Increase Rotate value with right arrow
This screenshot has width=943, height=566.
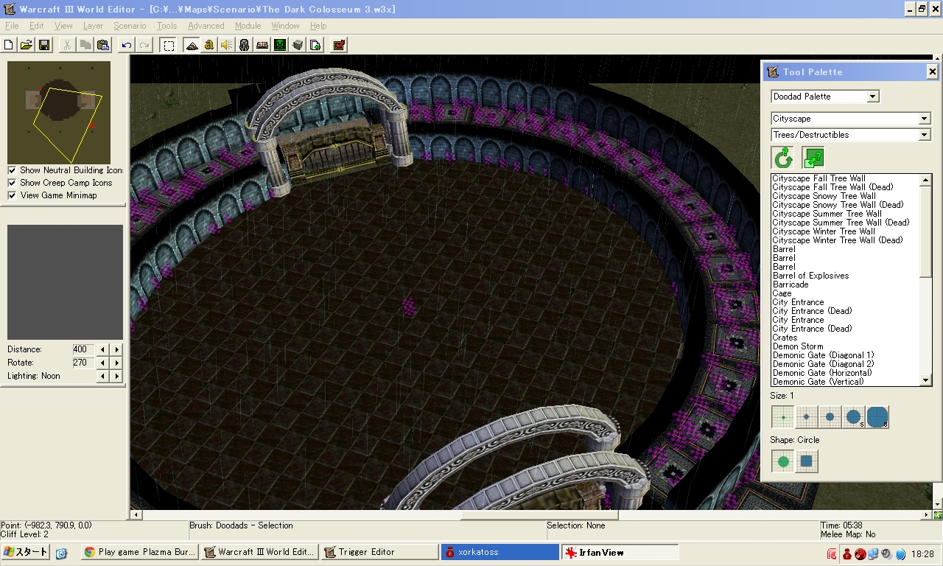coord(116,363)
